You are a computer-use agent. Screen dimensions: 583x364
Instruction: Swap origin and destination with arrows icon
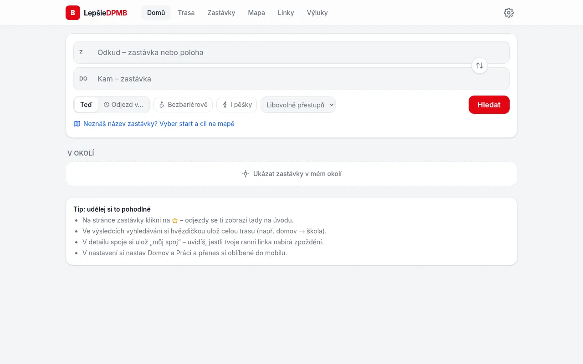tap(480, 66)
